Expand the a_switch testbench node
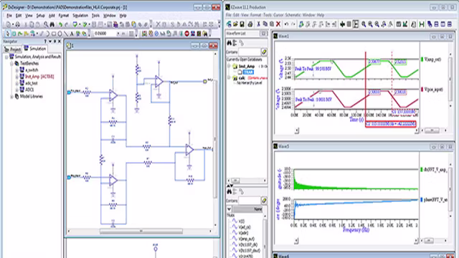This screenshot has height=258, width=459. tap(17, 70)
